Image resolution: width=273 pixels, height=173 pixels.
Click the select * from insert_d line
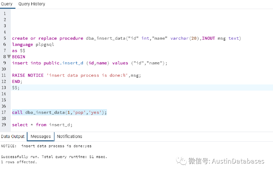pyautogui.click(x=42, y=125)
